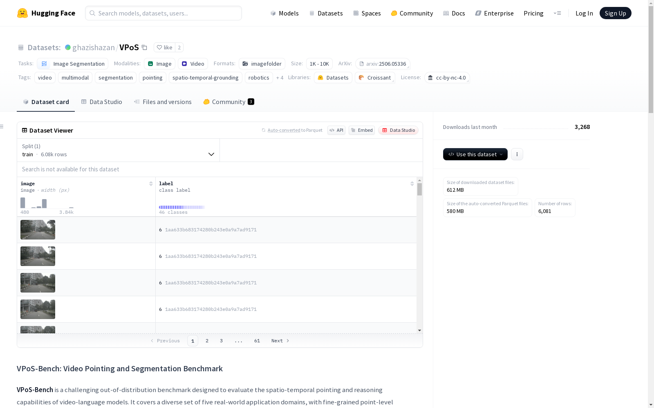The image size is (654, 408).
Task: Select the Image Segmentation task tag
Action: (73, 64)
